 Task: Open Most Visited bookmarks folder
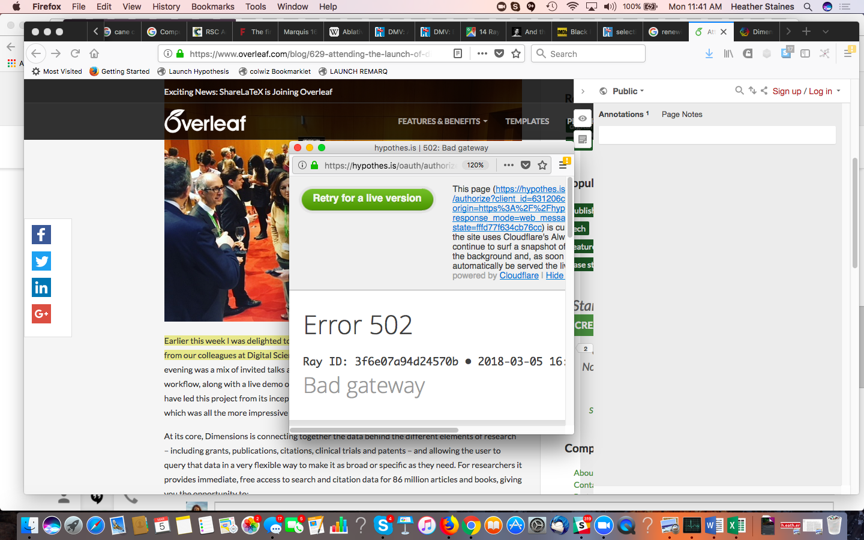coord(57,71)
